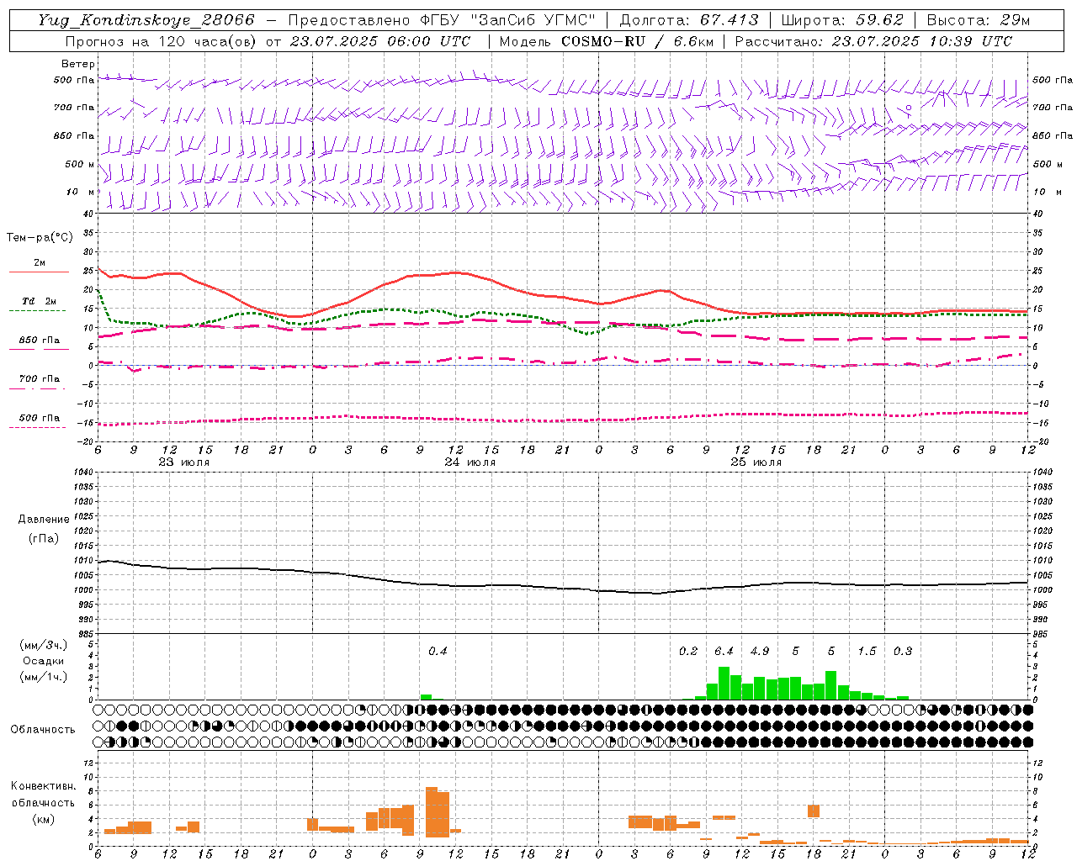Click the '(мм/1ч.)' precipitation unit label
The image size is (1077, 861).
click(44, 677)
